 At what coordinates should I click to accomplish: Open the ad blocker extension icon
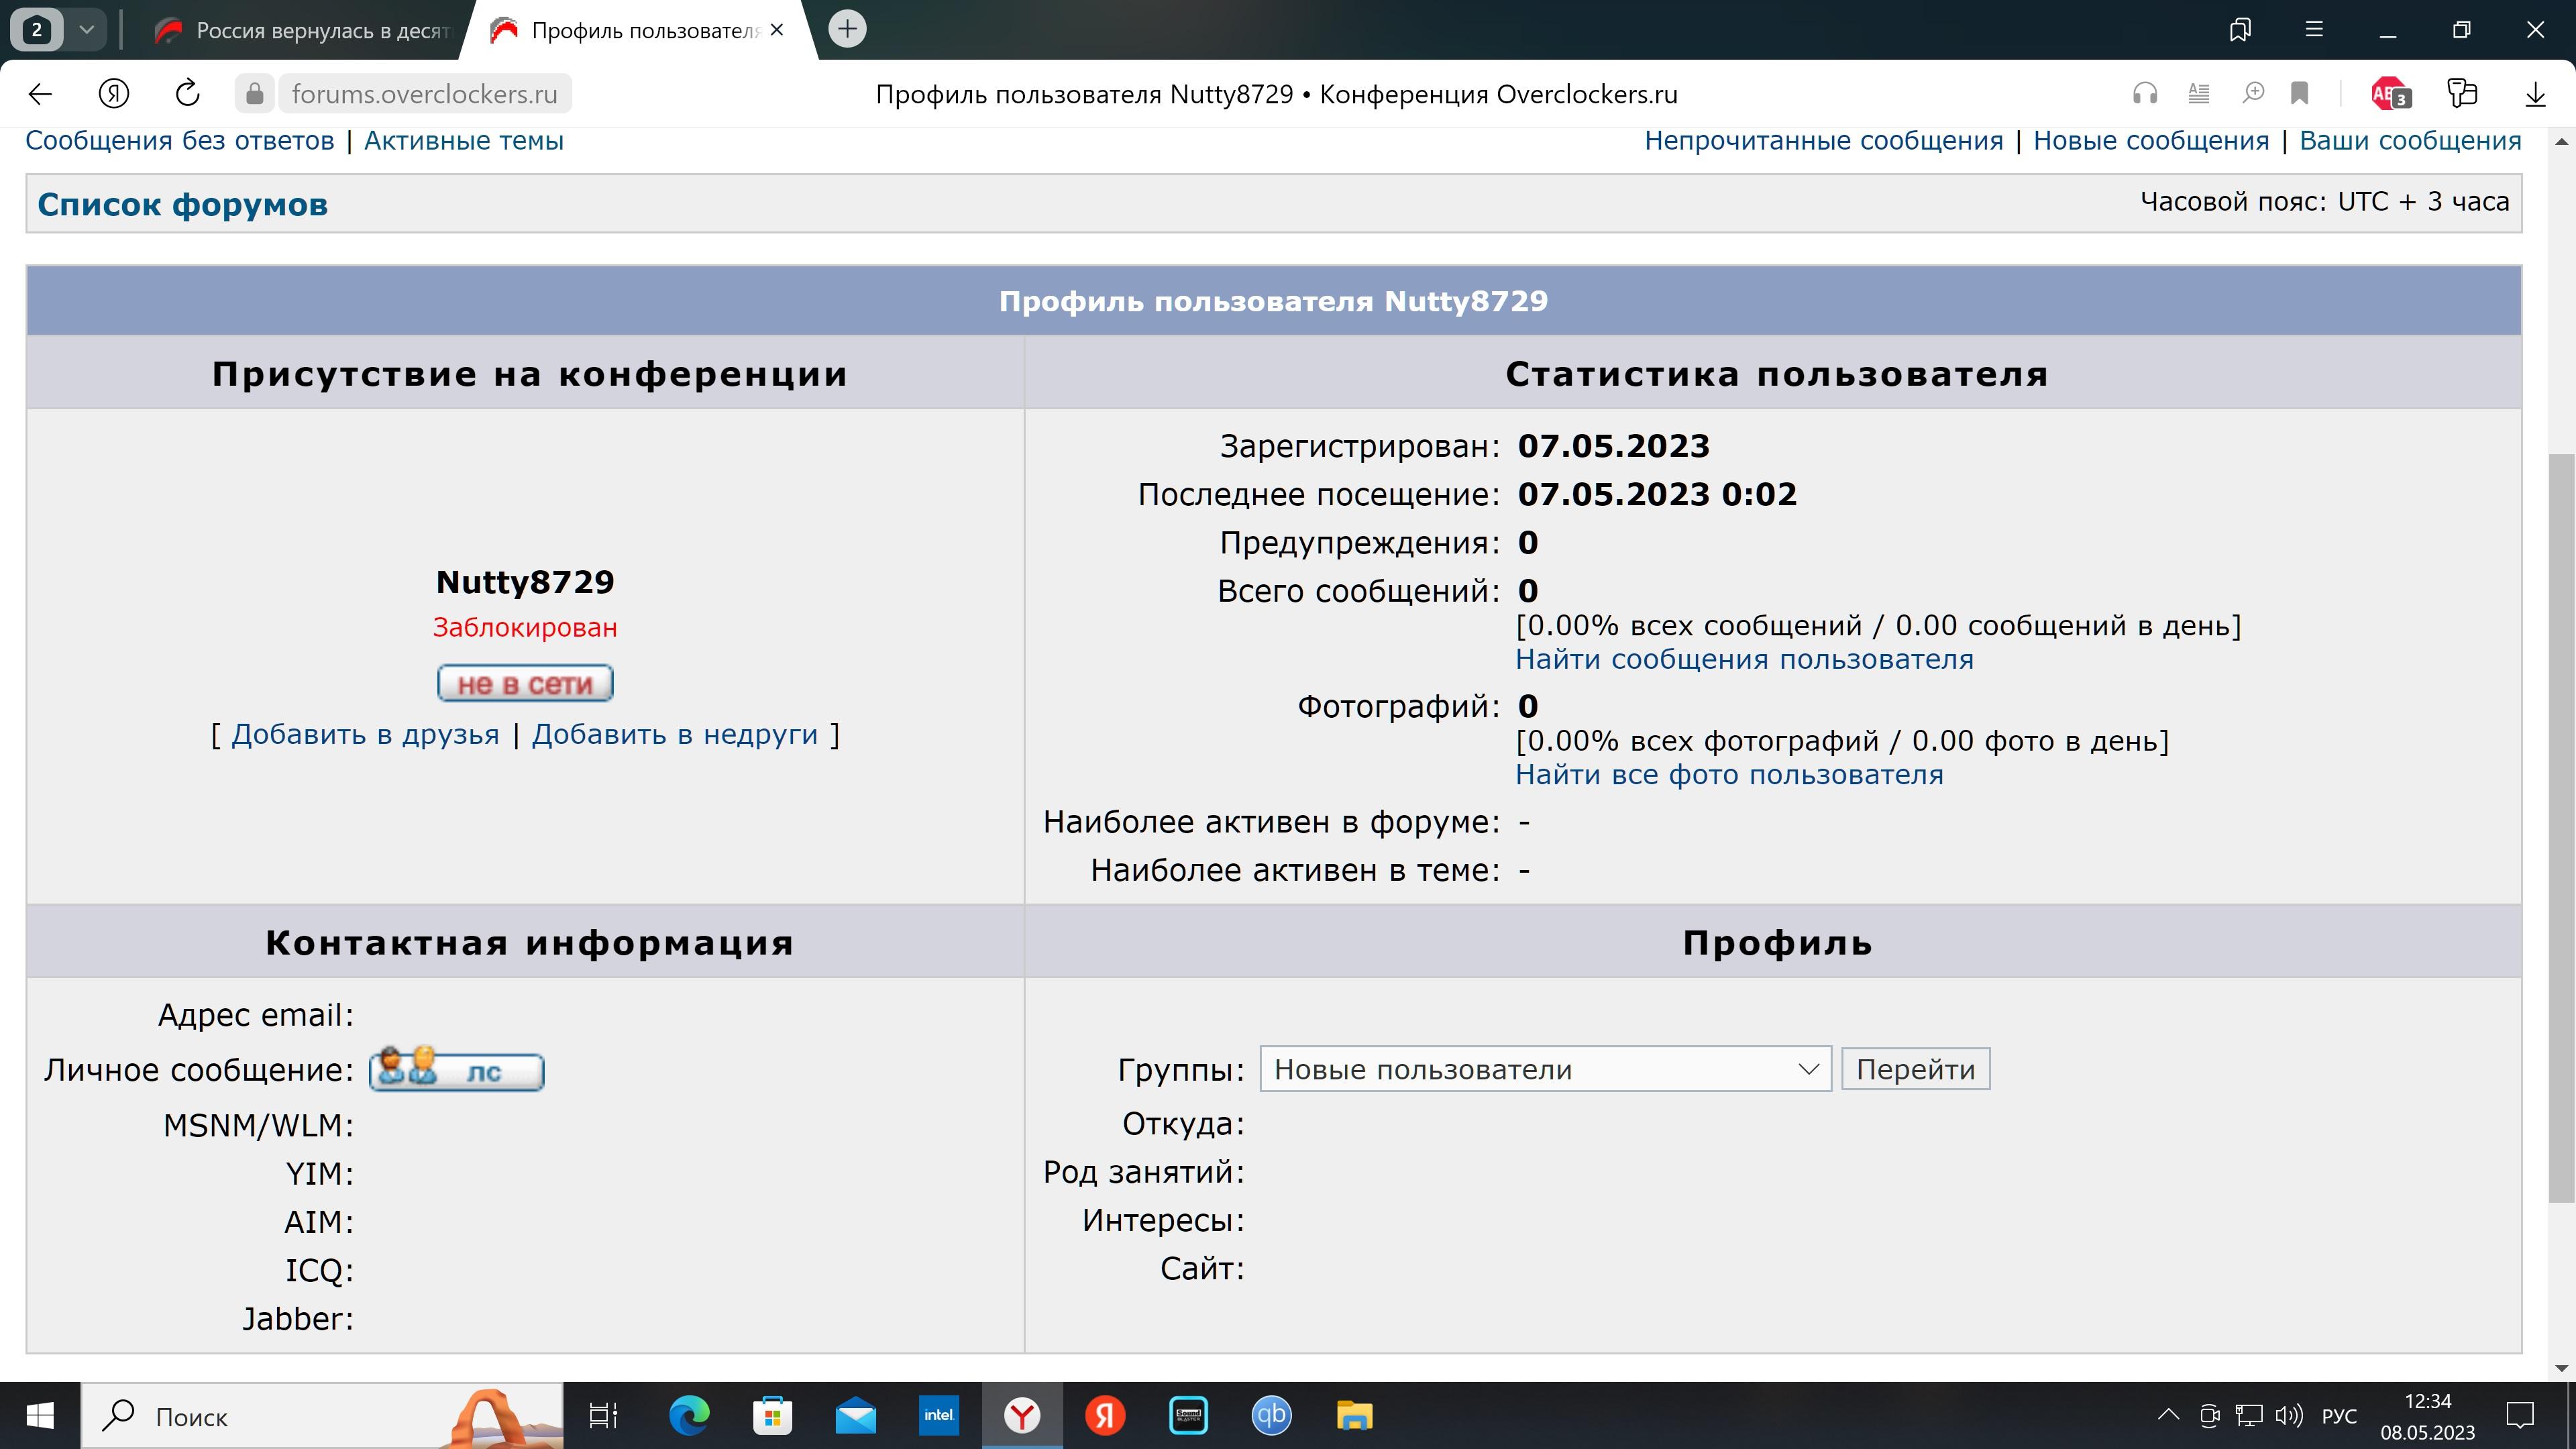(x=2391, y=94)
